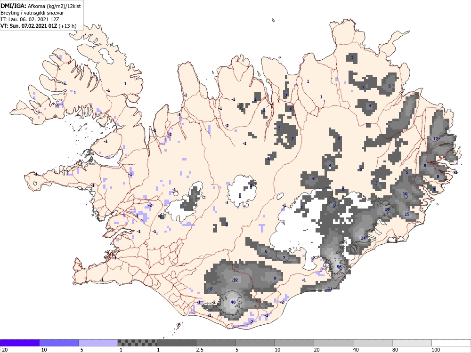Click the gray 2.5 to 5 legend swatch

pos(216,343)
